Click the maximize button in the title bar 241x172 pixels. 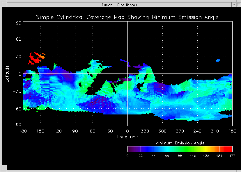[238, 5]
